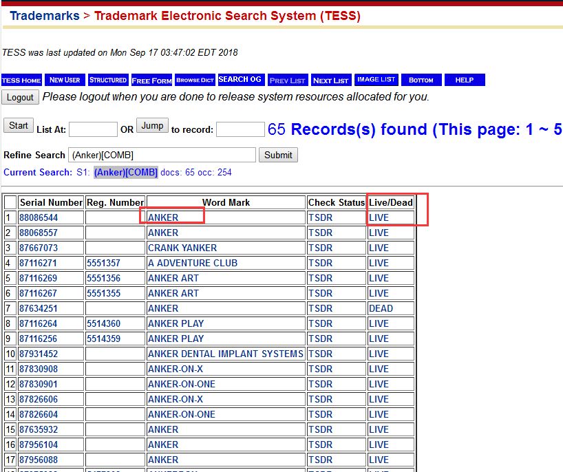Click the DEAD status in row 7
Viewport: 563px width, 472px height.
(381, 308)
